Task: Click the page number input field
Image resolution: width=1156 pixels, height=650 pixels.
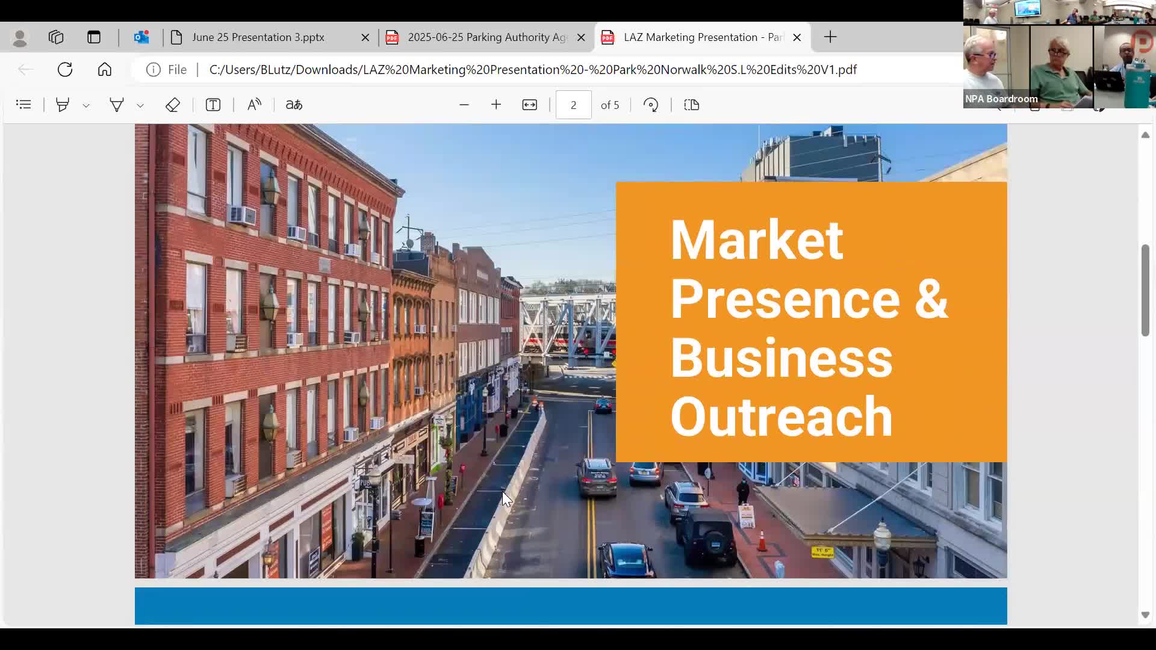Action: pos(573,105)
